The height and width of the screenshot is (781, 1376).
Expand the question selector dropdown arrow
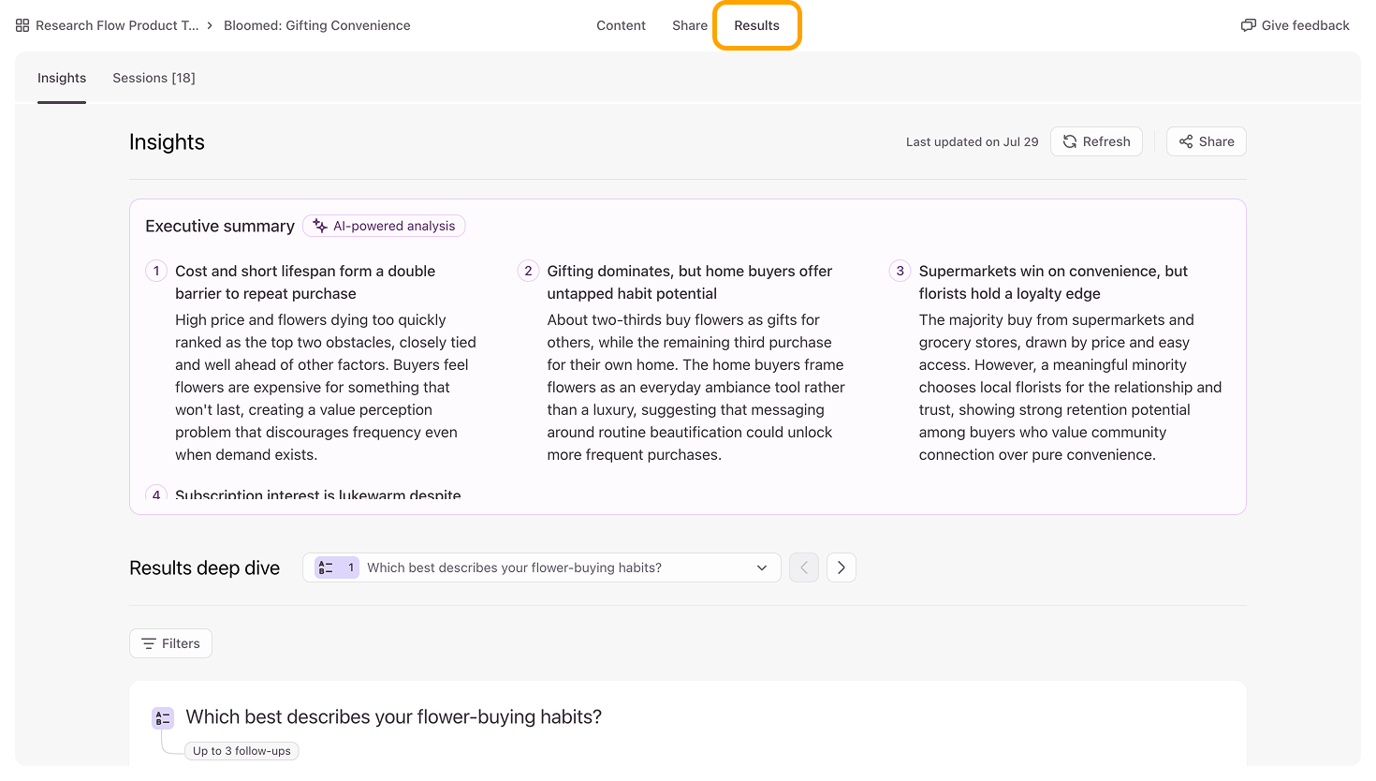[x=762, y=567]
